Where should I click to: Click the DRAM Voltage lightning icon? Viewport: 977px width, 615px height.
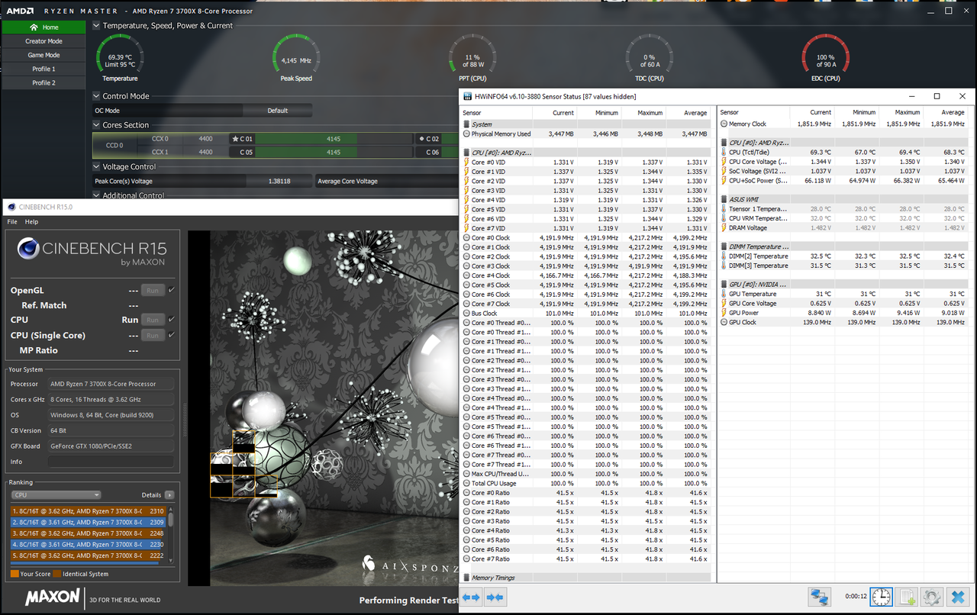click(724, 227)
